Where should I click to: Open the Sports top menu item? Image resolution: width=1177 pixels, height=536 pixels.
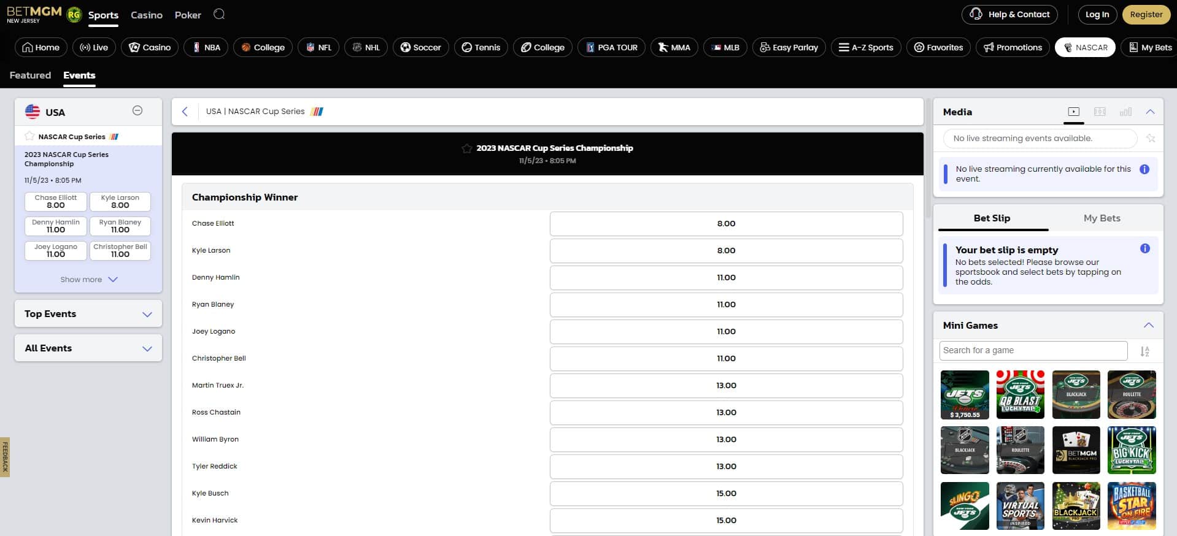coord(103,15)
